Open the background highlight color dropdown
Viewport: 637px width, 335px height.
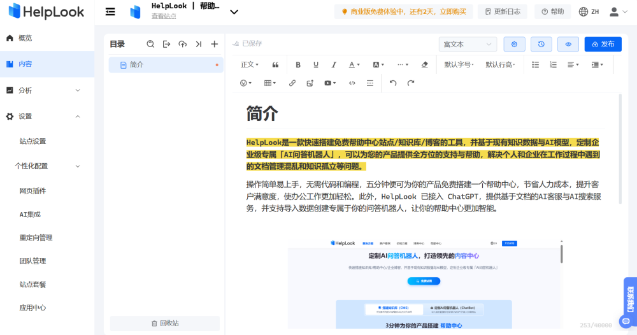(378, 64)
